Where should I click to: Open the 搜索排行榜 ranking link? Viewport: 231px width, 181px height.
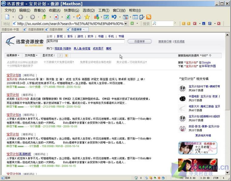165,41
